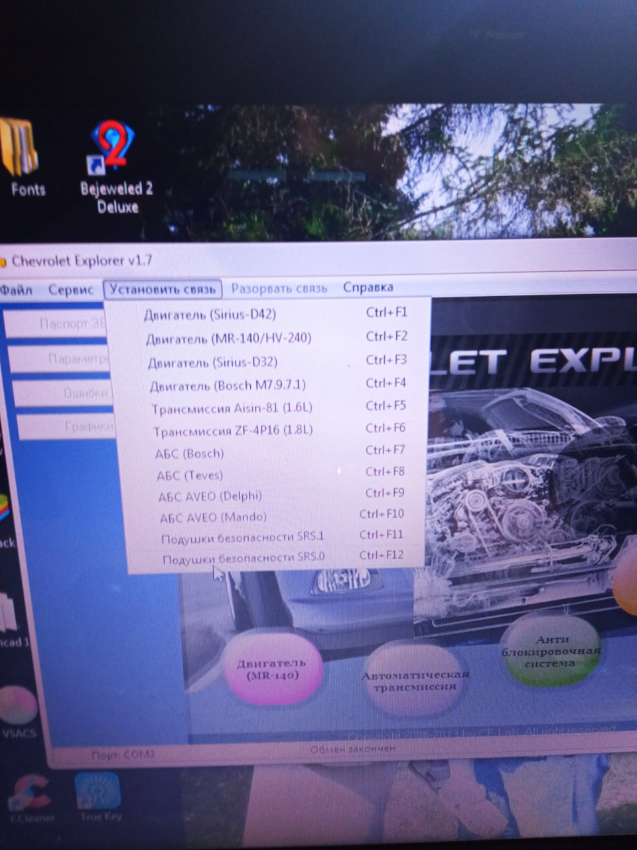Click the Разорвать связь menu item
This screenshot has width=637, height=850.
tap(279, 288)
